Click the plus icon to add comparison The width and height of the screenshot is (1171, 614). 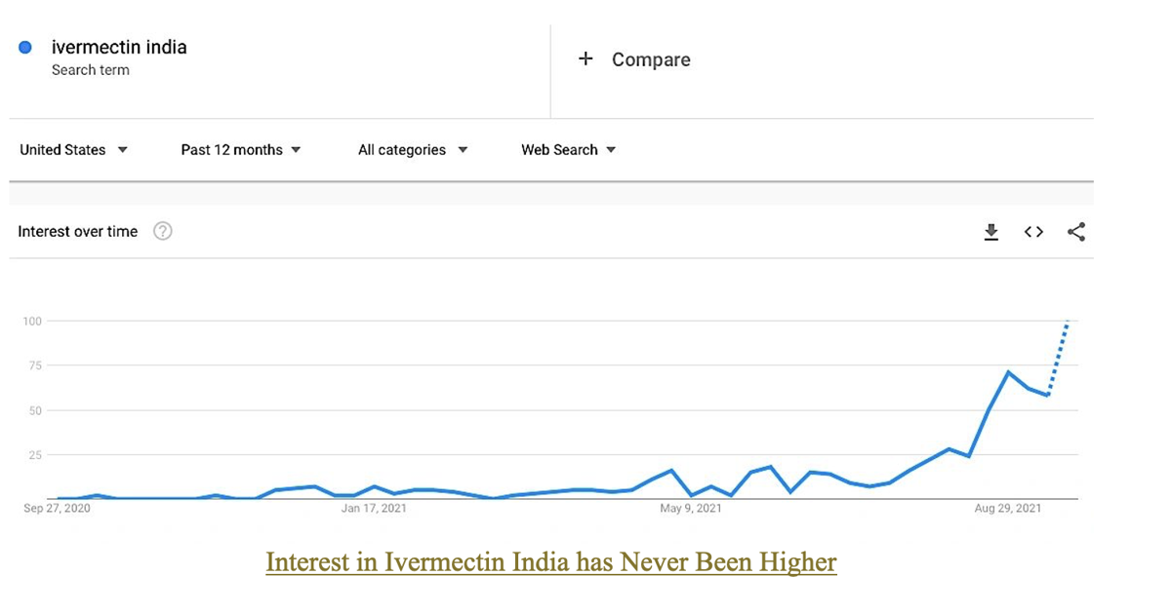click(585, 59)
